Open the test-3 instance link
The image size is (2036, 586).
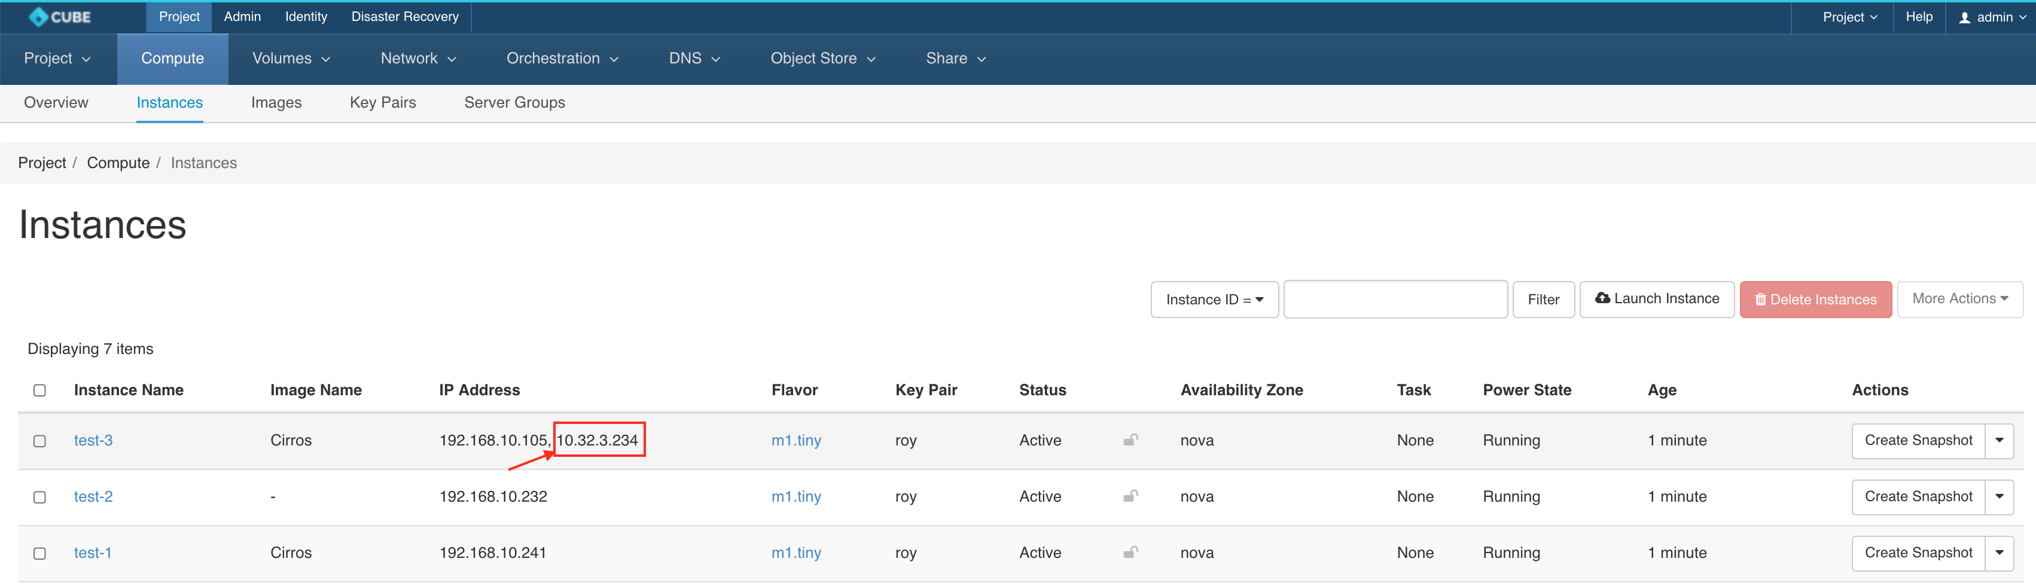pyautogui.click(x=93, y=440)
